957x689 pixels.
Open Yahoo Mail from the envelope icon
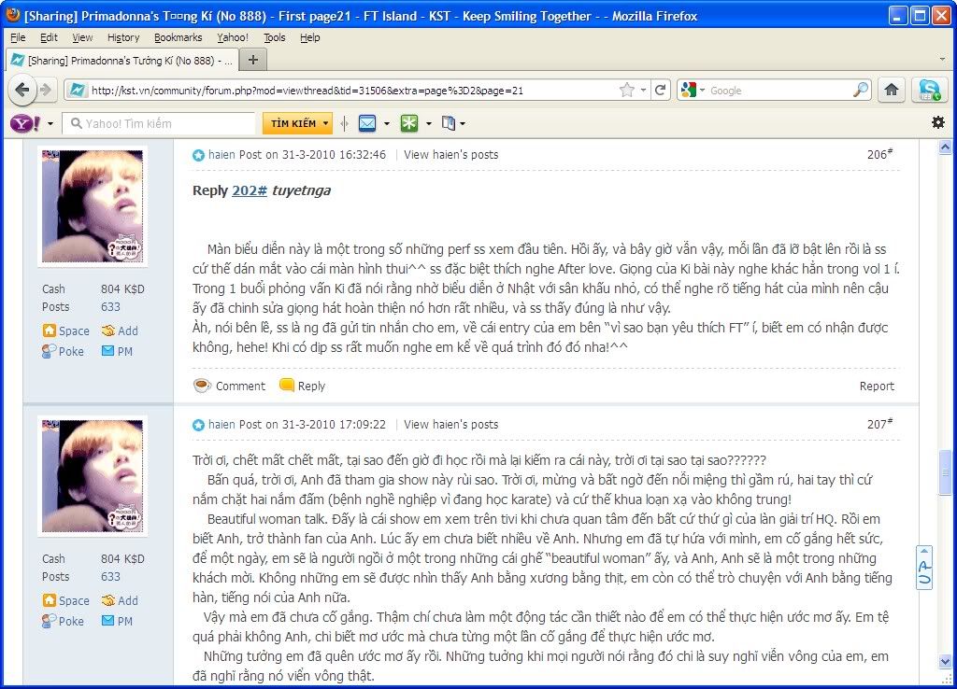point(367,124)
